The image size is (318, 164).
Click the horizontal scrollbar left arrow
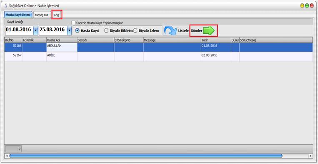click(7, 156)
